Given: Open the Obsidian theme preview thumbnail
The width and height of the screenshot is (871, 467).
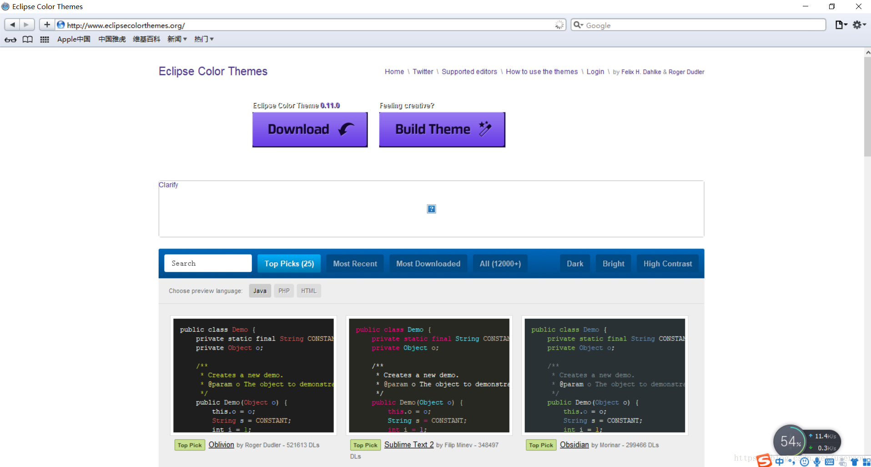Looking at the screenshot, I should click(604, 376).
